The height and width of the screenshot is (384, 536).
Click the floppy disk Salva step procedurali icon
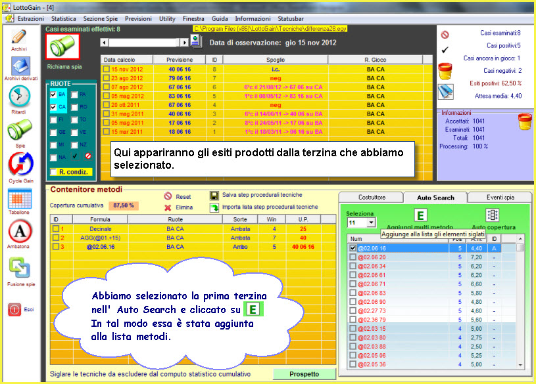(x=214, y=196)
